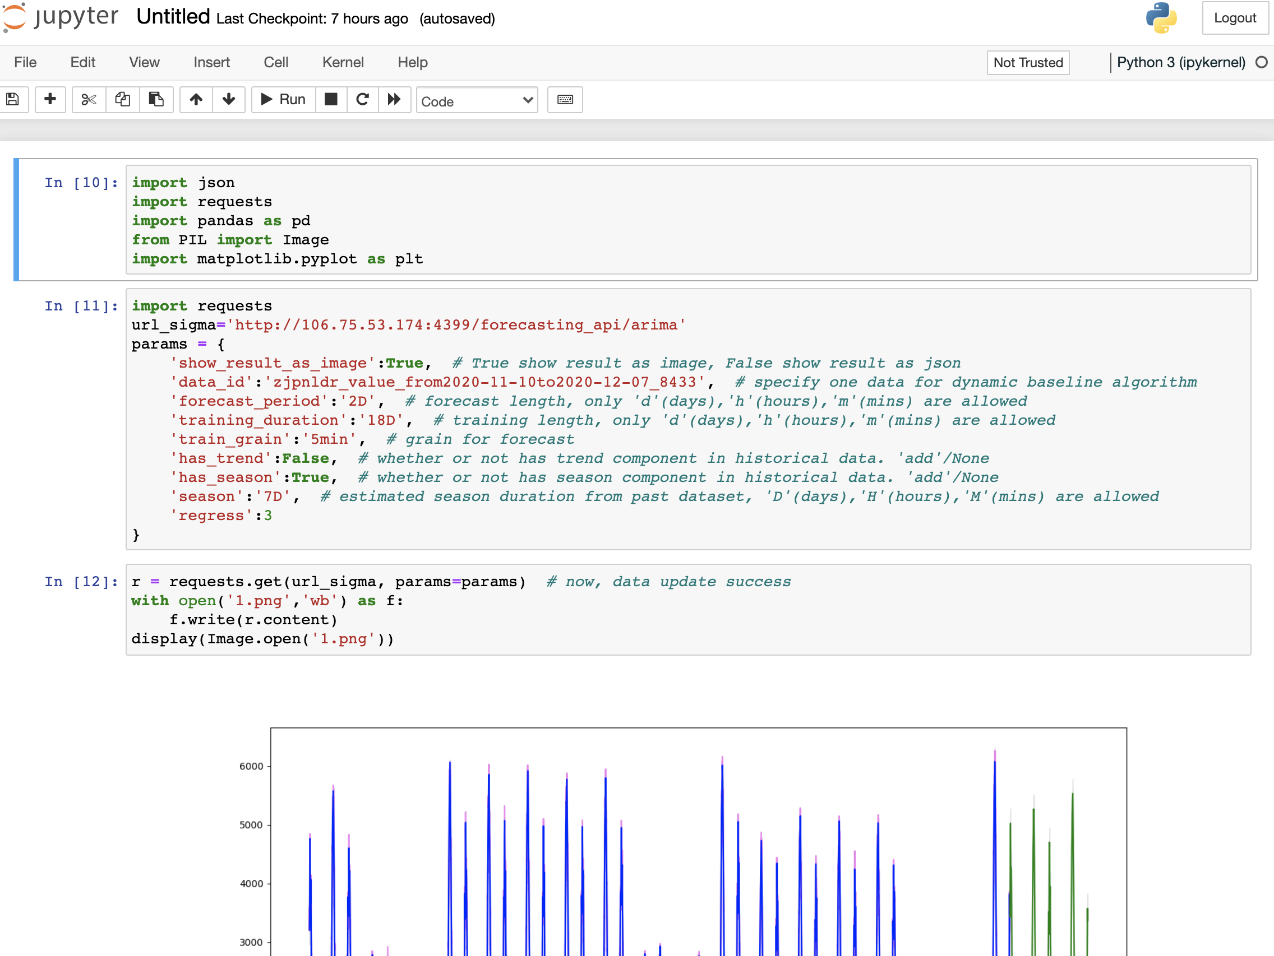Open the Insert menu
Screen dimensions: 1274x956
[211, 62]
